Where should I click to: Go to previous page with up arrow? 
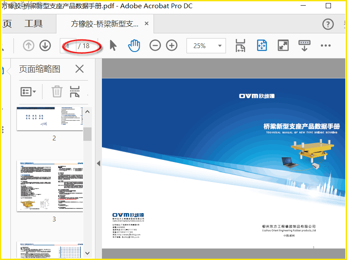coord(29,46)
